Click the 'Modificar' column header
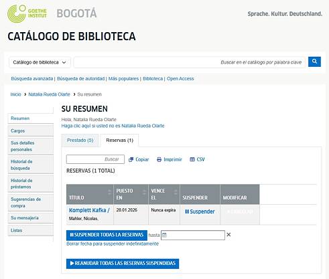Screen dimensions: 329x279 point(240,194)
